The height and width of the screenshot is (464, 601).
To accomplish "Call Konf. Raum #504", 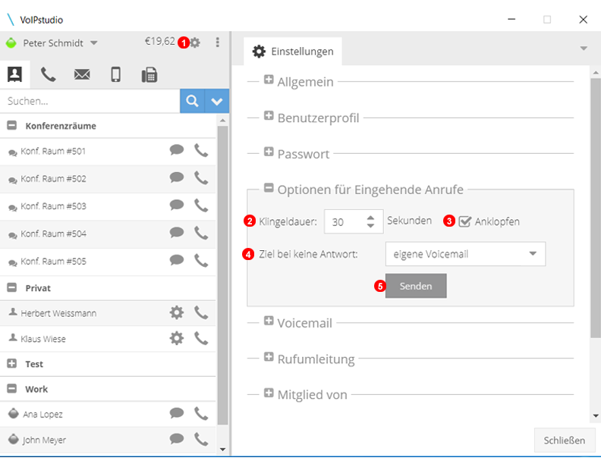I will tap(201, 234).
